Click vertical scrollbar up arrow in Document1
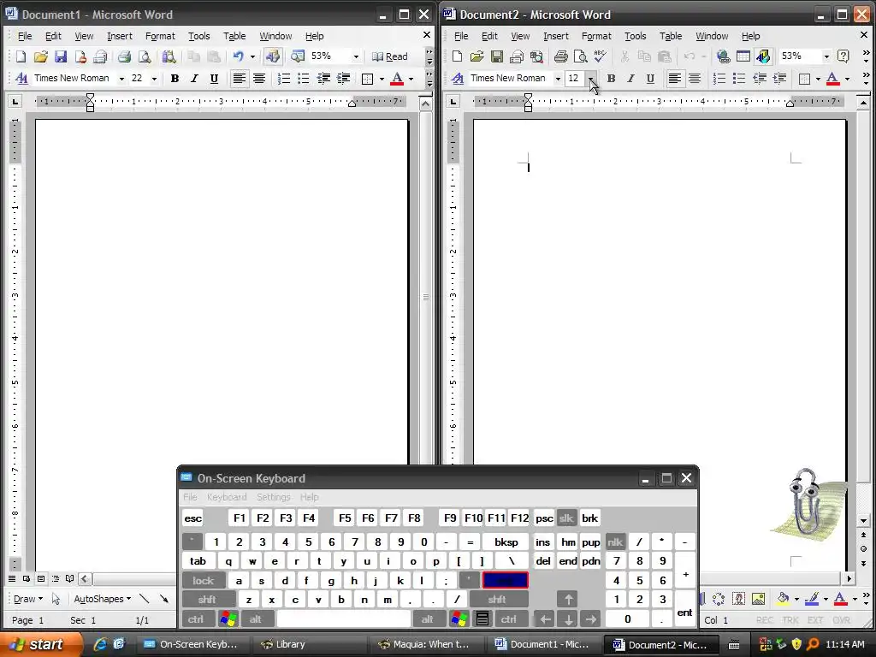The image size is (876, 657). [x=426, y=104]
